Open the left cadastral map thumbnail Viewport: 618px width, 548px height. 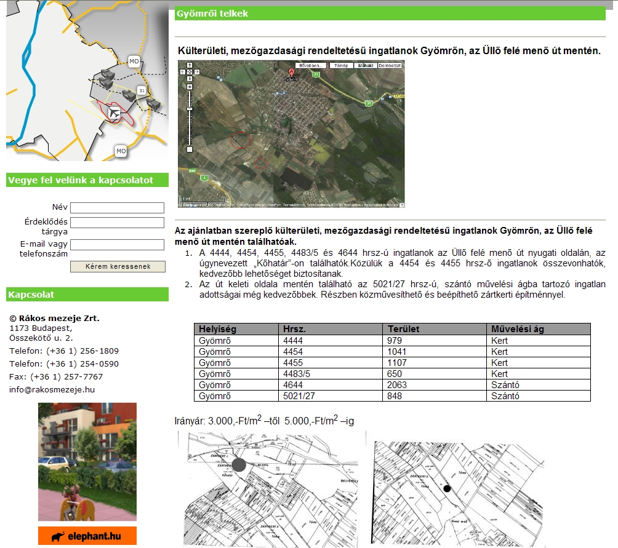(270, 488)
